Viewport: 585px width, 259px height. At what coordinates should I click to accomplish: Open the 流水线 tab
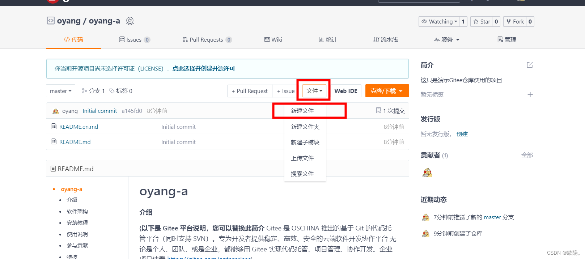(386, 39)
